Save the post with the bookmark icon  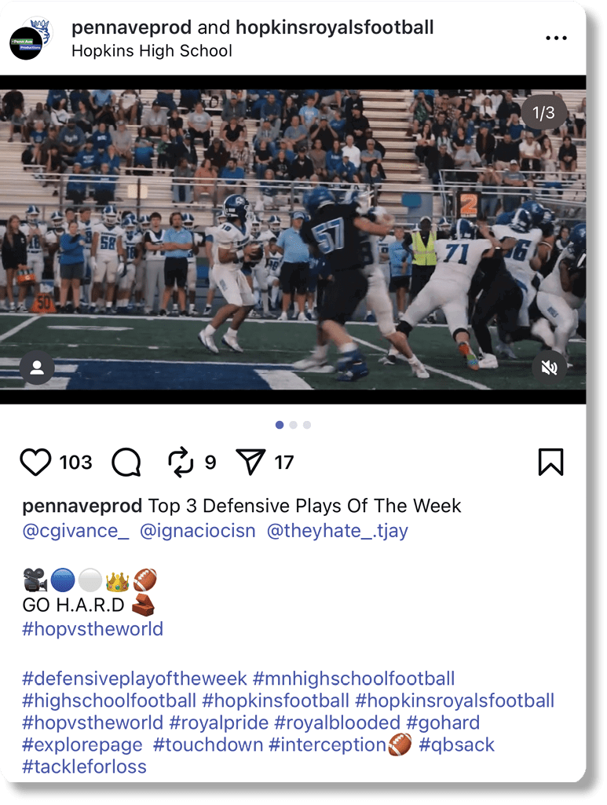click(550, 462)
